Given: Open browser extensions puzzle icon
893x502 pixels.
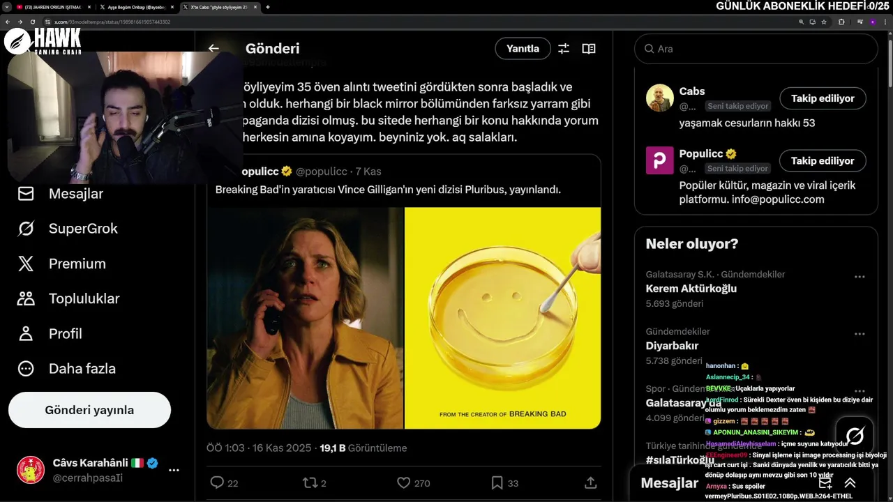Looking at the screenshot, I should (841, 22).
